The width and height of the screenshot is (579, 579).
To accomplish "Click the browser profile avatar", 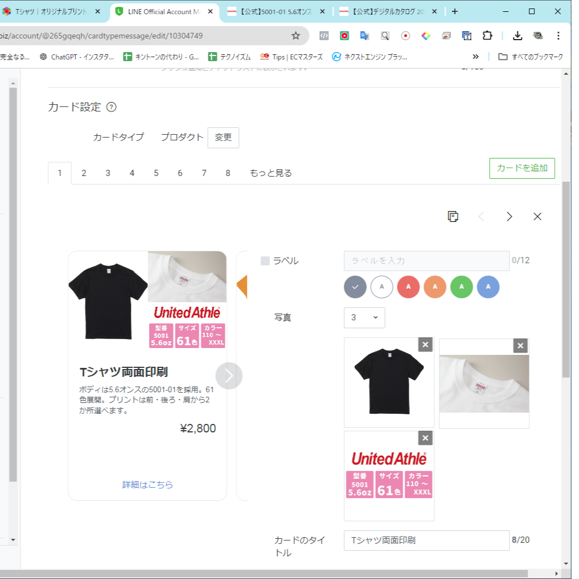I will point(538,36).
